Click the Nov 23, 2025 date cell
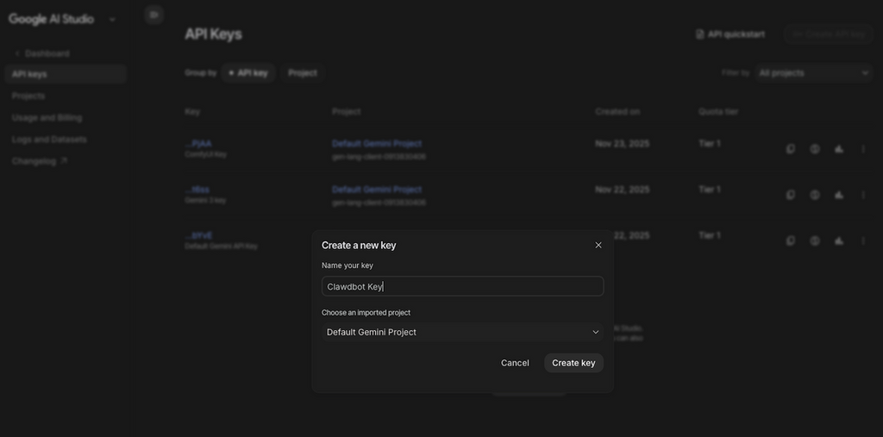This screenshot has height=437, width=883. coord(623,144)
